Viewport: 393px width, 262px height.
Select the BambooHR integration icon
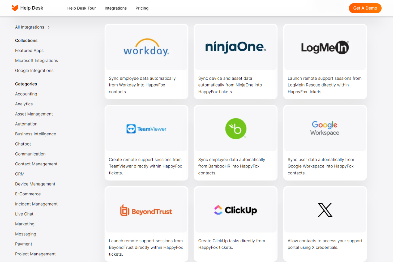pyautogui.click(x=236, y=128)
